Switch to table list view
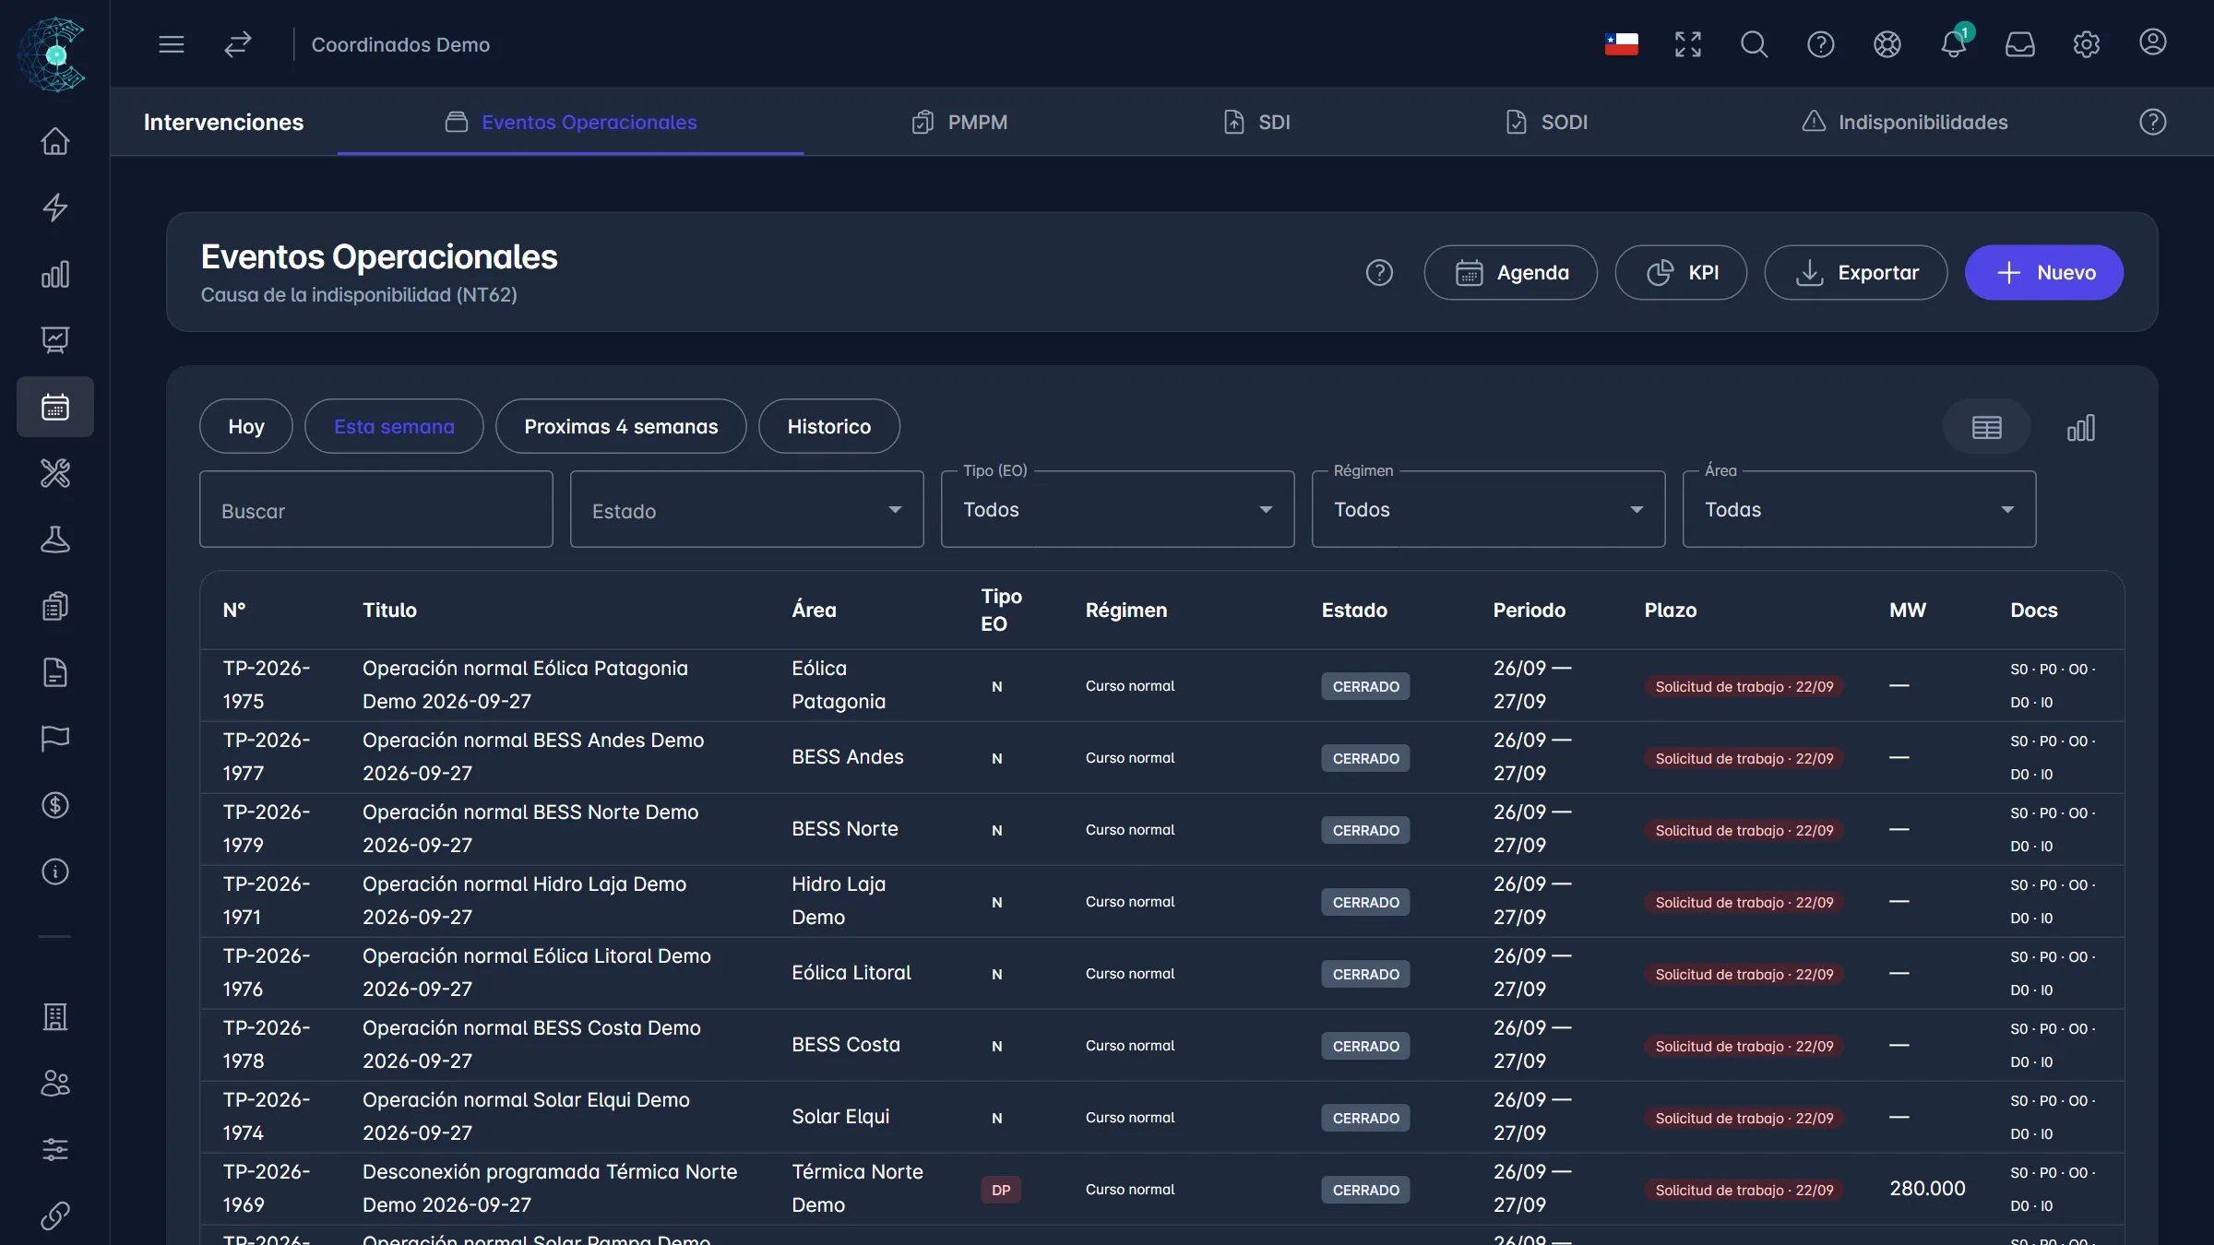This screenshot has width=2214, height=1245. click(1986, 428)
